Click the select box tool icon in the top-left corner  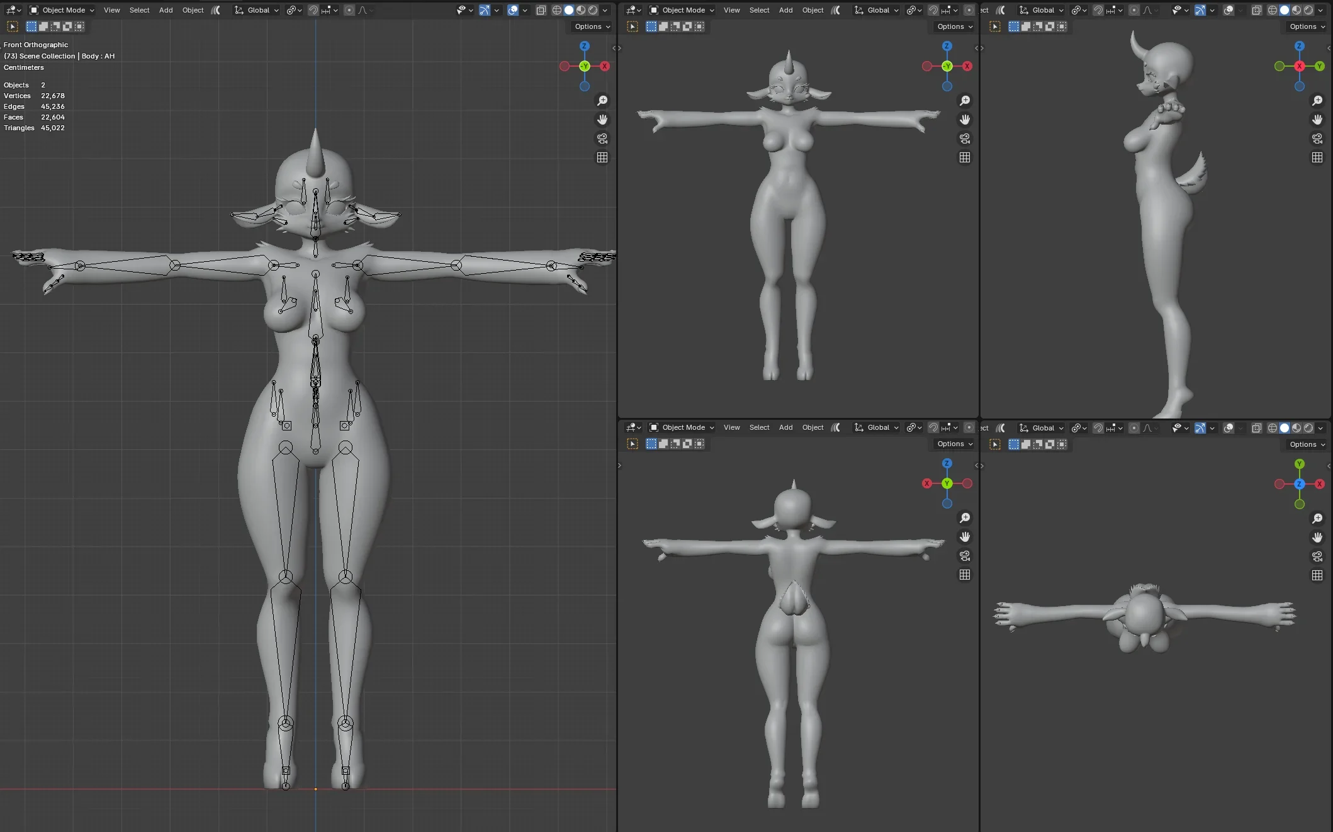tap(13, 26)
